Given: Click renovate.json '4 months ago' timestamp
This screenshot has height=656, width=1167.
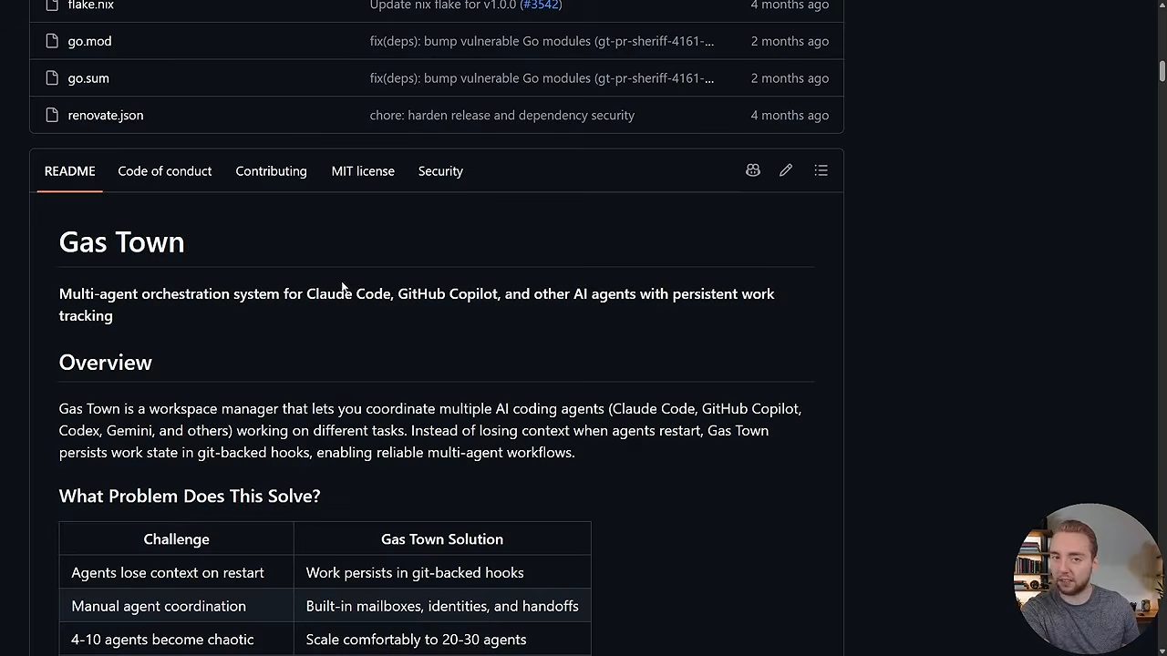Looking at the screenshot, I should pyautogui.click(x=790, y=115).
